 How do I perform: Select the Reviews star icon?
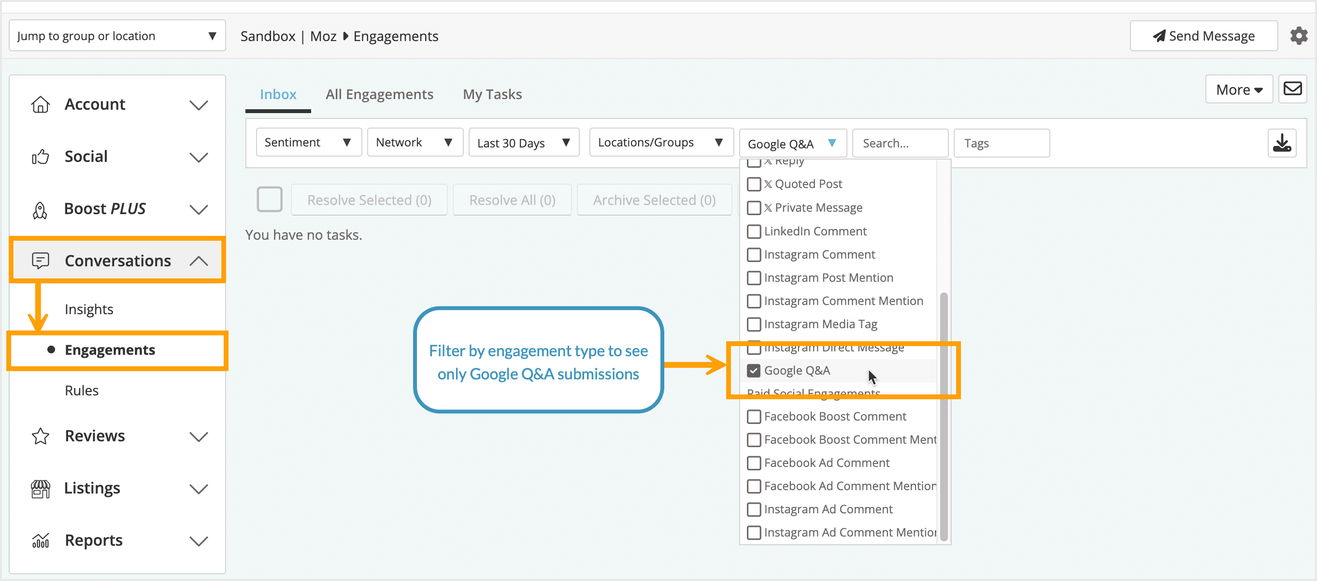tap(41, 436)
